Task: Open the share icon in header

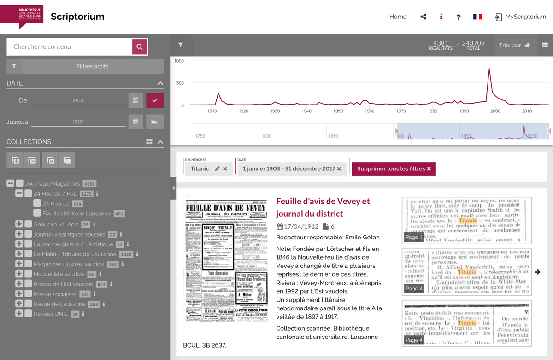Action: coord(423,17)
